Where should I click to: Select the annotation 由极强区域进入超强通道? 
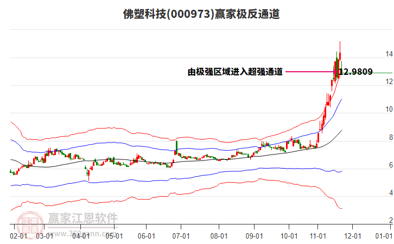(235, 72)
